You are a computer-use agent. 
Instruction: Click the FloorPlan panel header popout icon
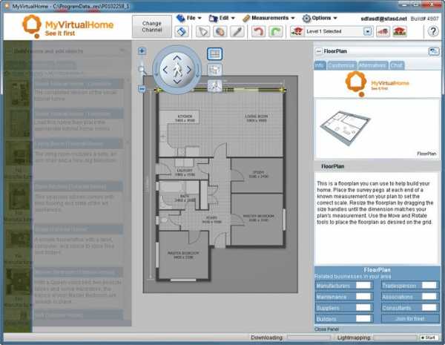click(x=433, y=51)
